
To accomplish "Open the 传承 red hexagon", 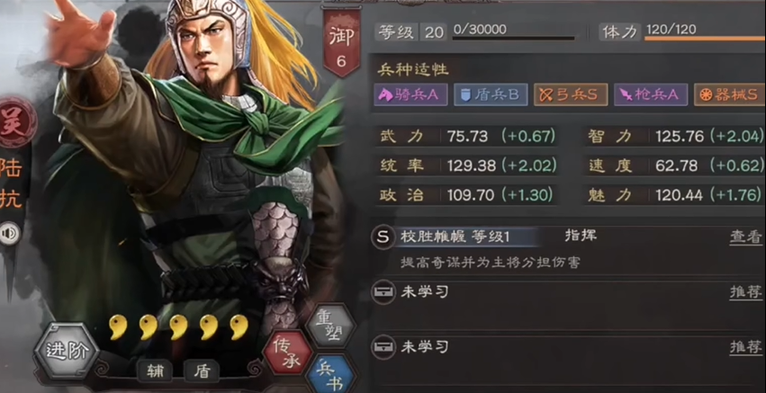I will tap(287, 353).
